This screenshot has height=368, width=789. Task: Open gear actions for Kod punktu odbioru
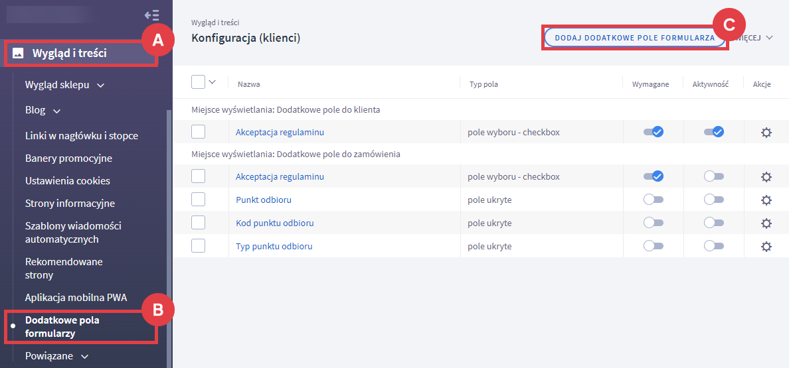coord(766,223)
